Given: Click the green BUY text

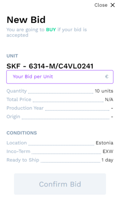Looking at the screenshot, I should (x=51, y=30).
